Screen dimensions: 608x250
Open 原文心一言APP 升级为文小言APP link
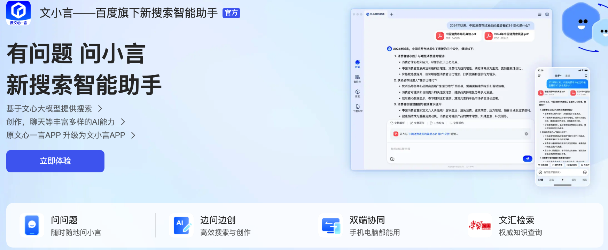click(66, 135)
